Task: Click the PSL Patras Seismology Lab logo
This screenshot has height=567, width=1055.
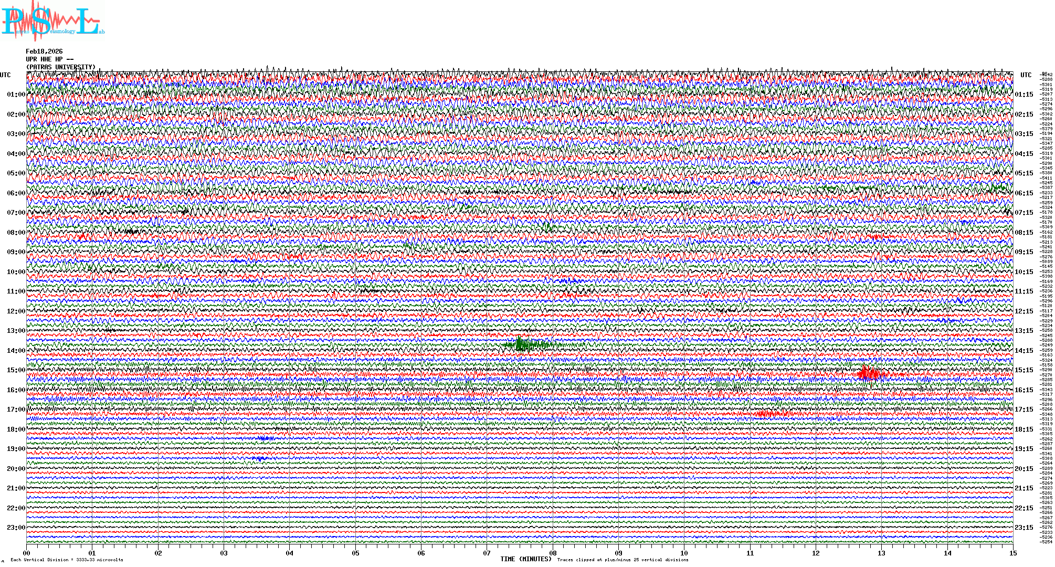Action: coord(52,22)
